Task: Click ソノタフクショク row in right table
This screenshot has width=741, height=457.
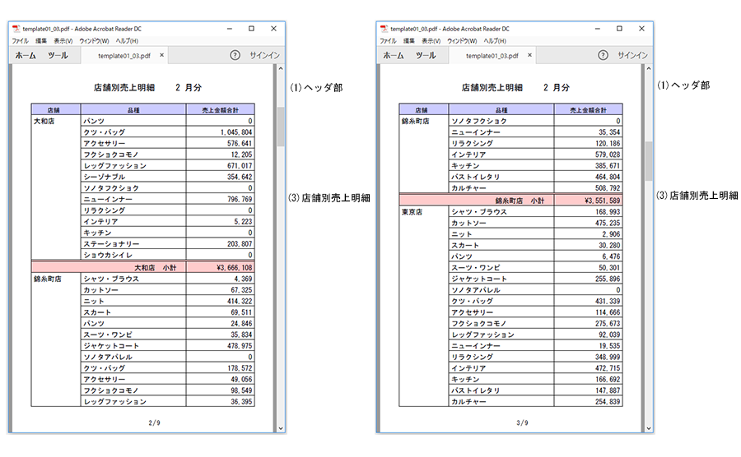Action: pyautogui.click(x=535, y=121)
